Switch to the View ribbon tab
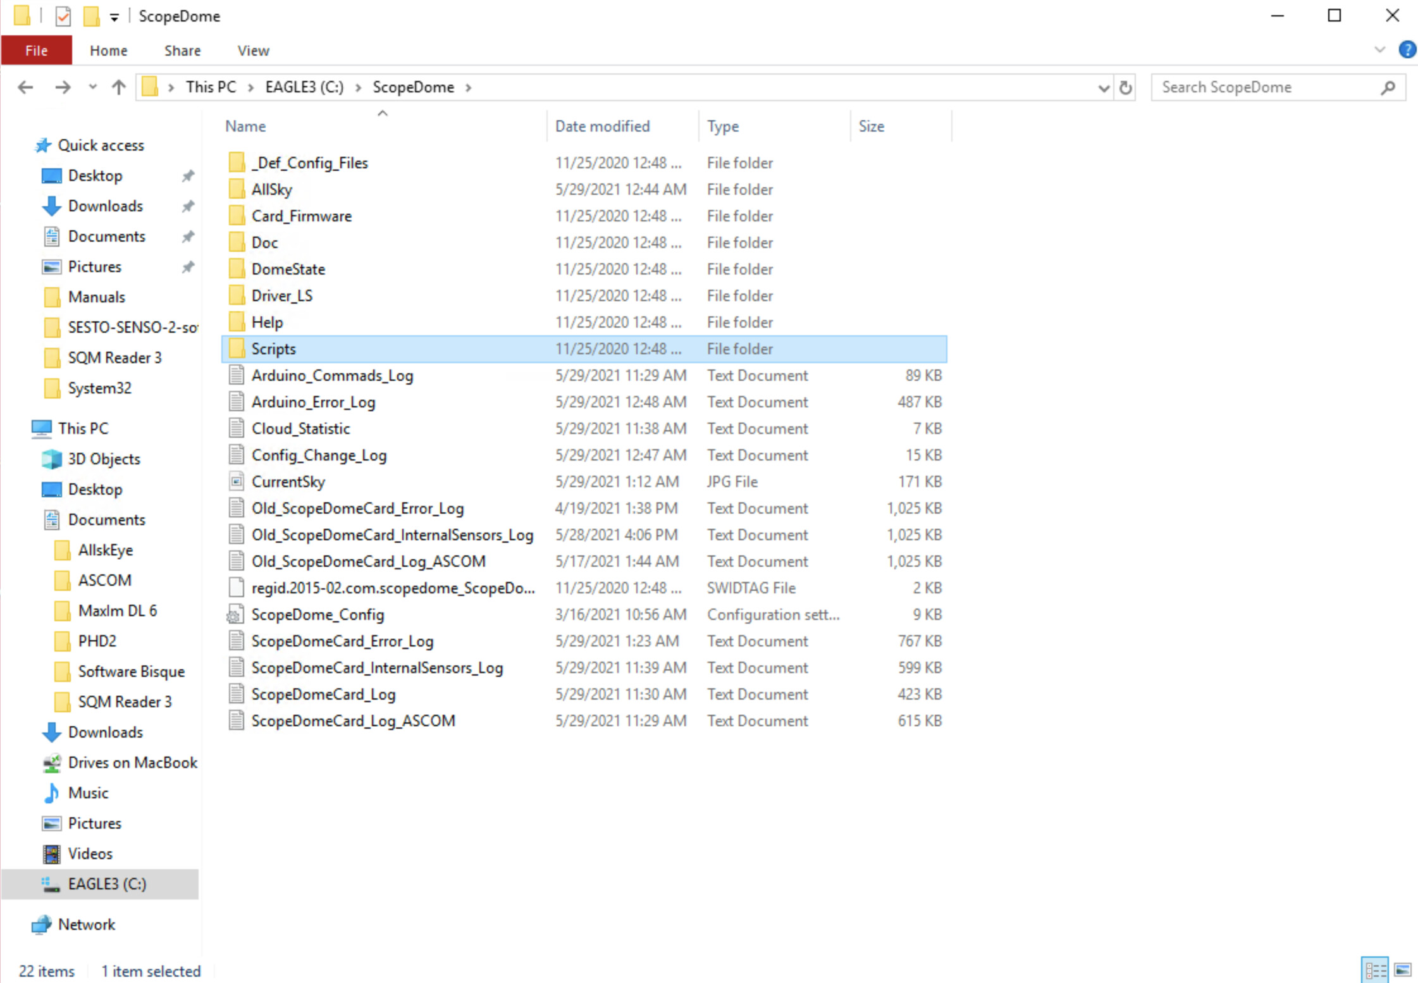1418x983 pixels. (x=253, y=51)
